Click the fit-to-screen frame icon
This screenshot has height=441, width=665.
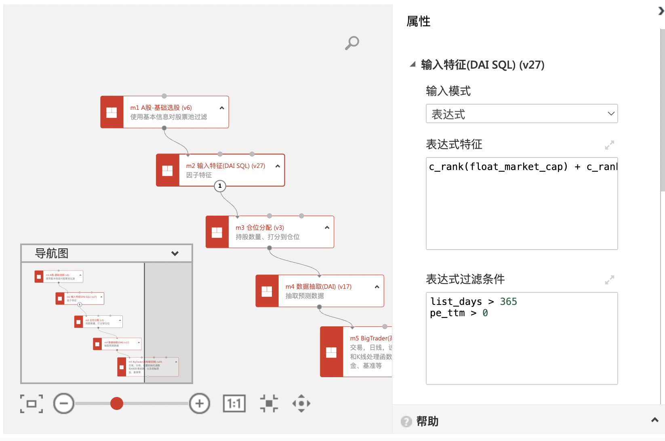tap(32, 403)
